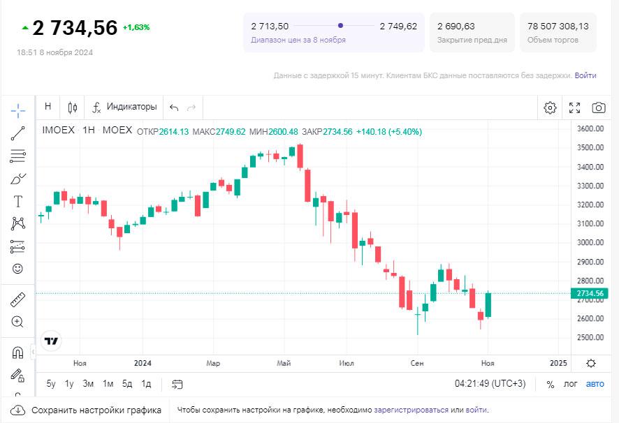Select the crosshair cursor tool
The width and height of the screenshot is (619, 423).
click(x=18, y=110)
